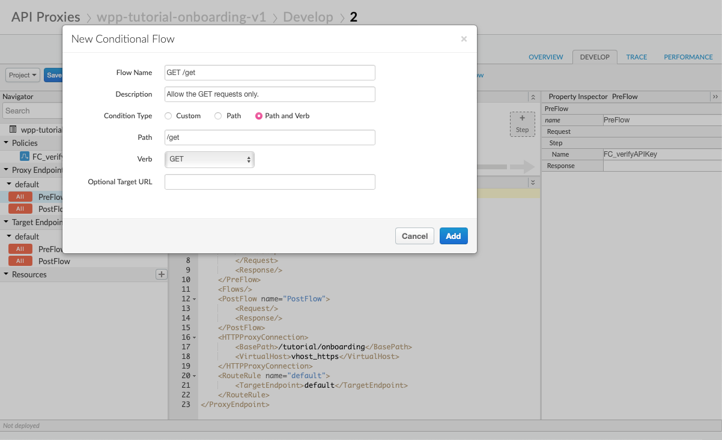
Task: Close the New Conditional Flow dialog
Action: click(463, 39)
